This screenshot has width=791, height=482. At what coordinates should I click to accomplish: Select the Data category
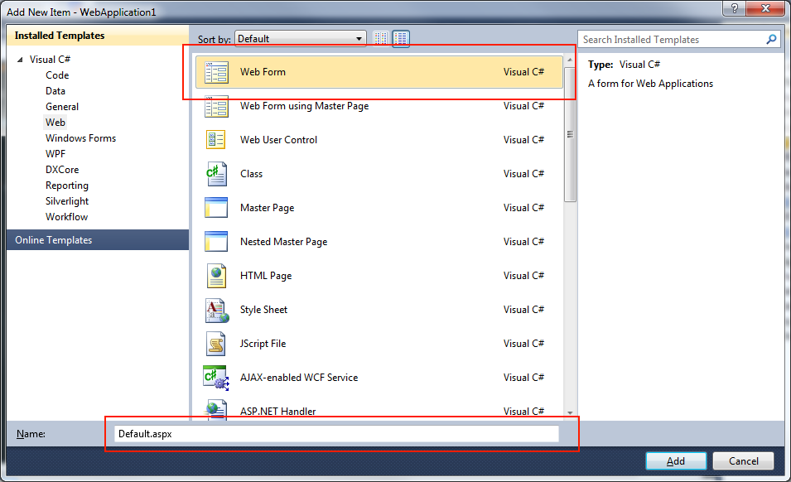[x=55, y=91]
